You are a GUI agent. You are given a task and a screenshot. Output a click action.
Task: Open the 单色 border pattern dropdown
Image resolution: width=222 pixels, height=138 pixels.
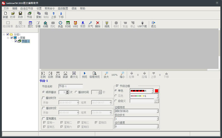152,91
